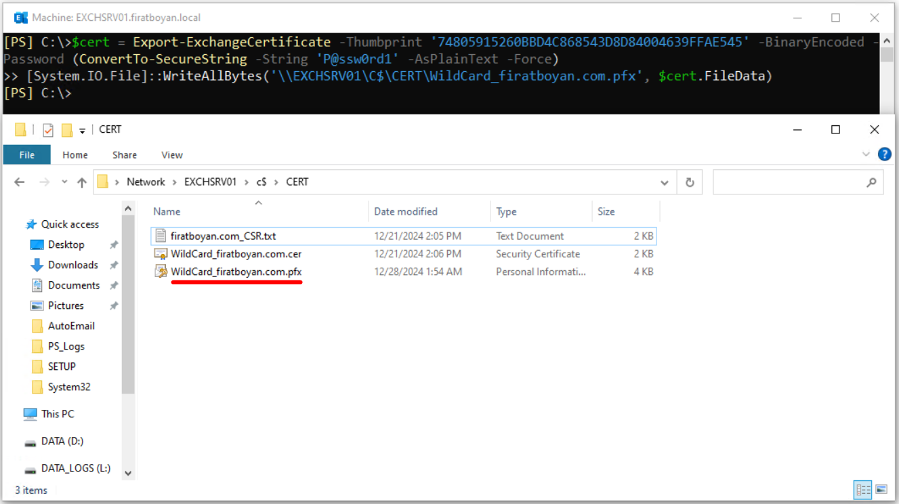Click the WildCard .pfx file icon
This screenshot has height=504, width=899.
click(161, 272)
